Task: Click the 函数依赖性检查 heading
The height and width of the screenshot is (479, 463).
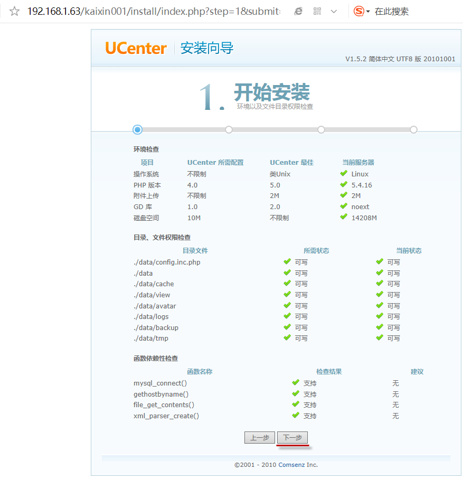Action: pyautogui.click(x=155, y=359)
